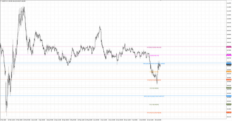Click the 'MN1[1/8] W1[2/8] D1SUP H4PIVOT' label

point(154,96)
